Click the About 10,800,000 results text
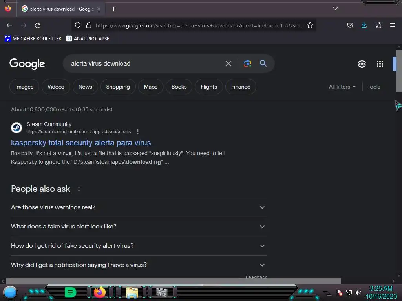The height and width of the screenshot is (301, 402). click(x=62, y=110)
